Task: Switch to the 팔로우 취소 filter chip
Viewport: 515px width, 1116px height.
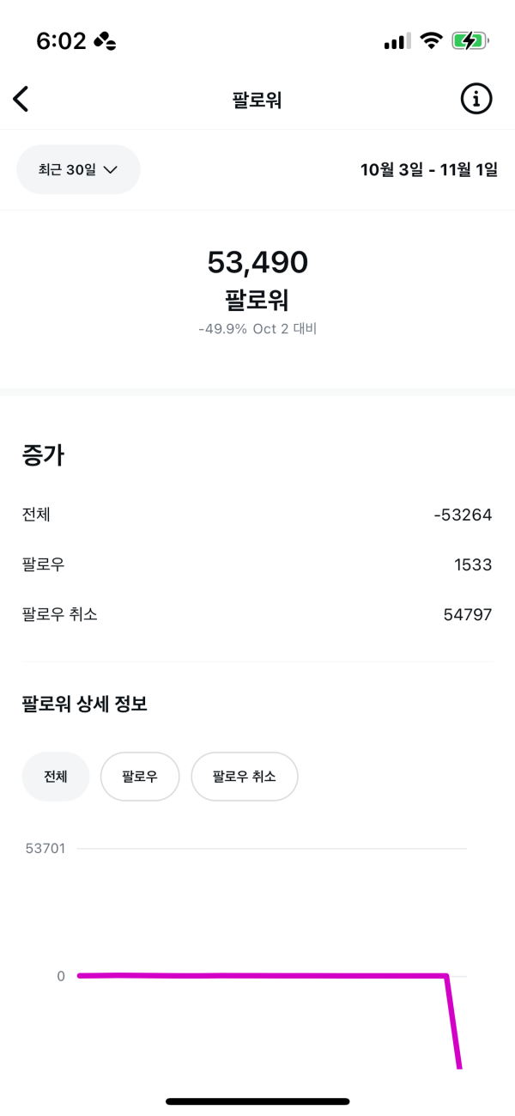Action: coord(245,777)
